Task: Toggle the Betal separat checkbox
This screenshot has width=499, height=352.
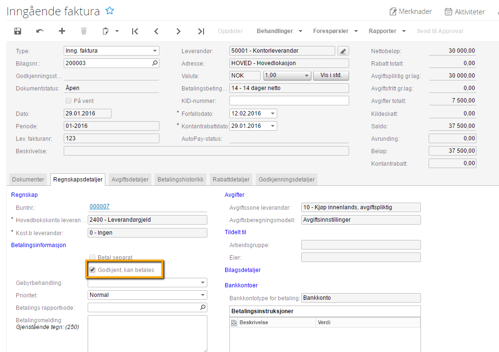Action: click(93, 257)
